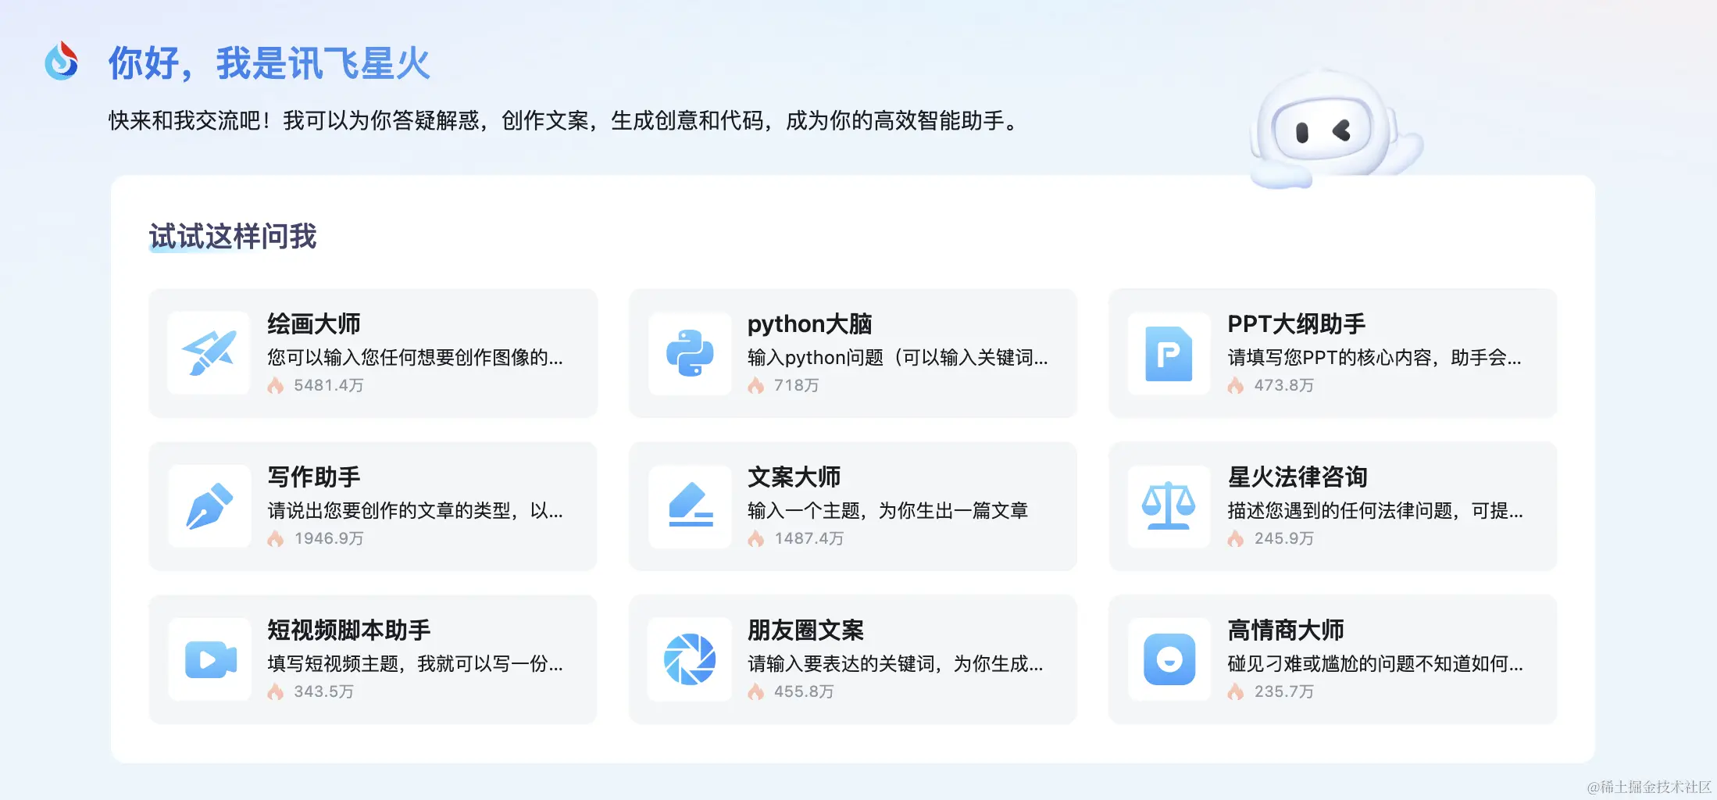This screenshot has width=1717, height=800.
Task: Click the description '输入一个主题，为你生出一篇文章'
Action: pos(887,511)
